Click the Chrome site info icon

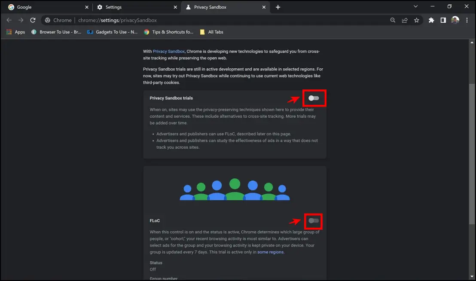click(x=47, y=20)
